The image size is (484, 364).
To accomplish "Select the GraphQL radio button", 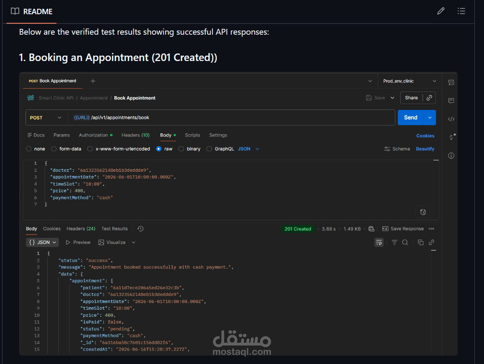I will point(209,149).
